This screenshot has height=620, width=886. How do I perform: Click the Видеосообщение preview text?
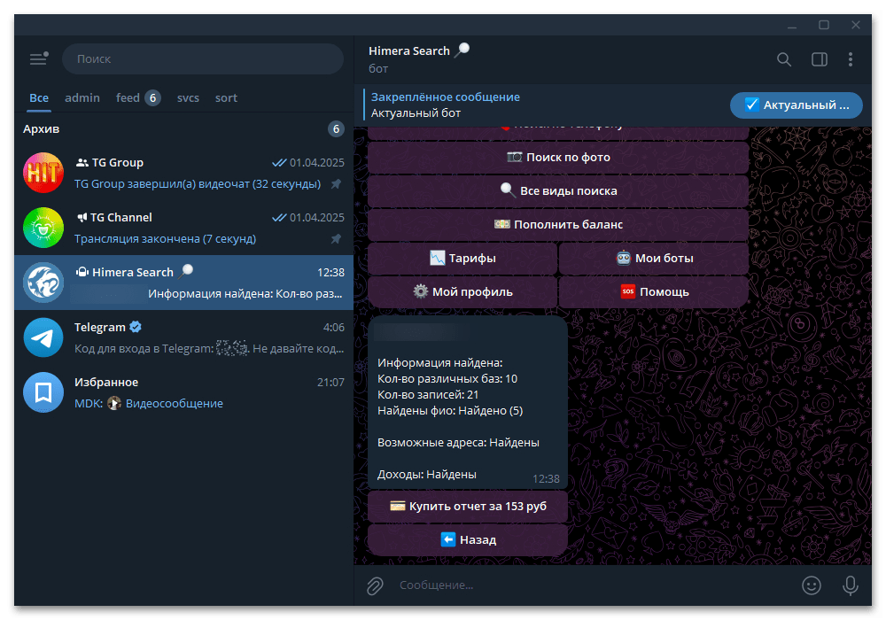pos(174,404)
